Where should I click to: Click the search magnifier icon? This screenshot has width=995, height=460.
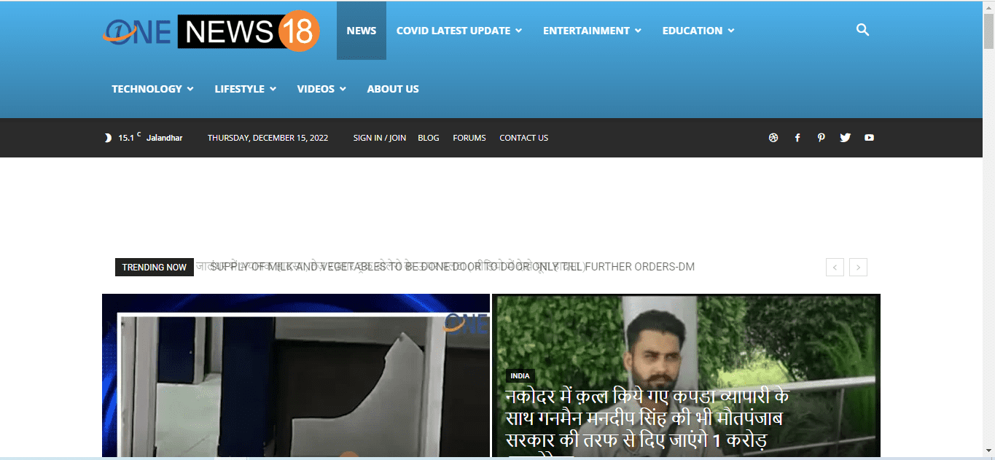point(862,31)
